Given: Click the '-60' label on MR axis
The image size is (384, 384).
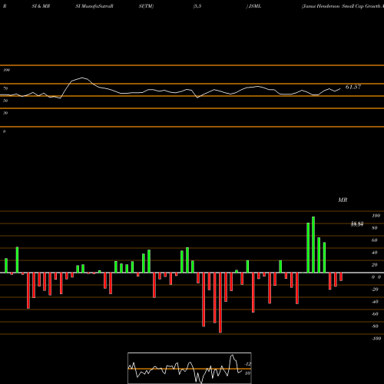Looking at the screenshot, I should pyautogui.click(x=375, y=314).
